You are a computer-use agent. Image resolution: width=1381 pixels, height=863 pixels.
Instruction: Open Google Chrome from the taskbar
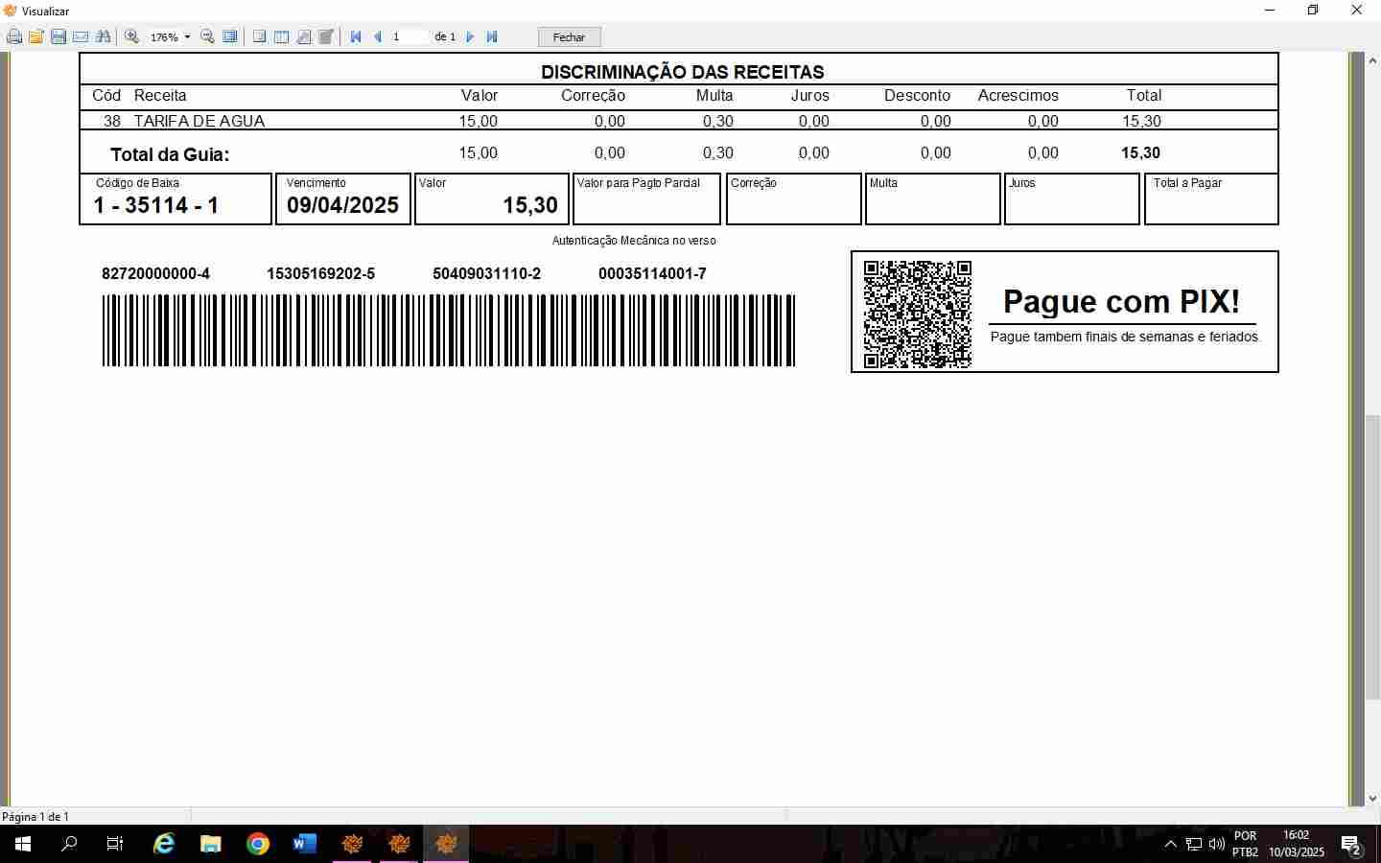258,844
